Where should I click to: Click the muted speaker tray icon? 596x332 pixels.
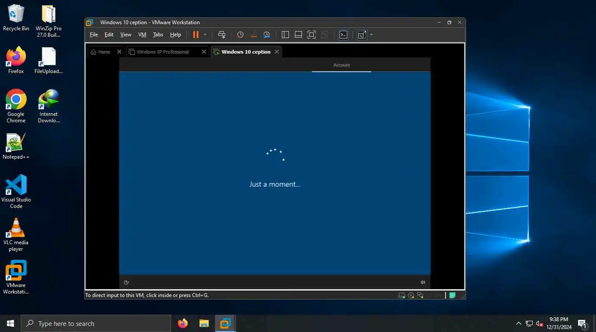(540, 323)
